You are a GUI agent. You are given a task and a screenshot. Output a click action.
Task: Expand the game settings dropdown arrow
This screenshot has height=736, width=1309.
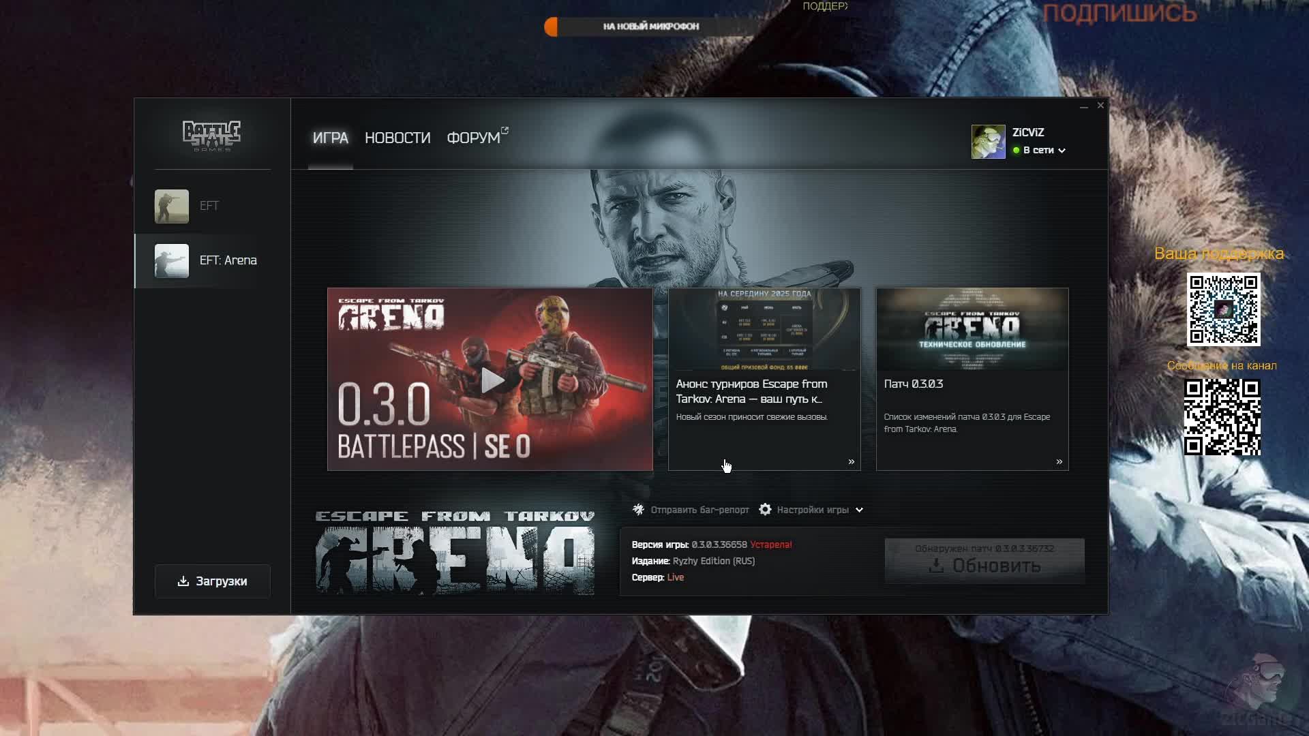tap(859, 510)
